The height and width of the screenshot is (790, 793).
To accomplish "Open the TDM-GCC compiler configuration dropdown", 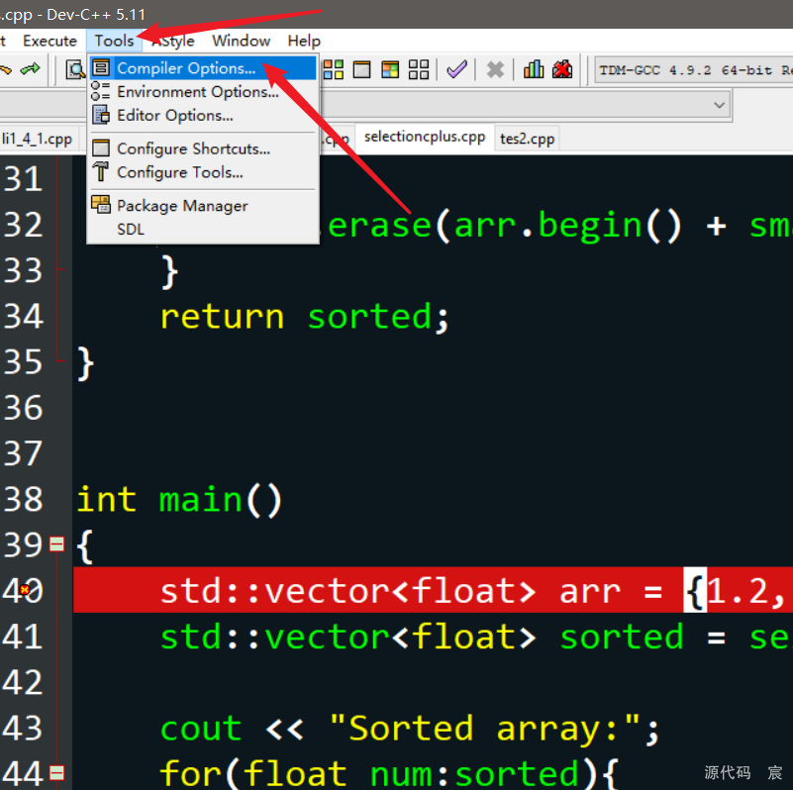I will [x=691, y=70].
